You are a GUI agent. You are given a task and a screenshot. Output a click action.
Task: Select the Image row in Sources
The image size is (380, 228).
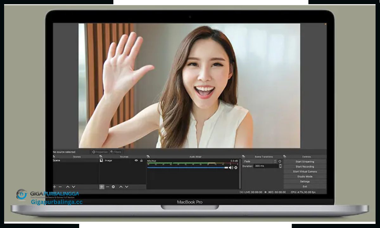(123, 161)
